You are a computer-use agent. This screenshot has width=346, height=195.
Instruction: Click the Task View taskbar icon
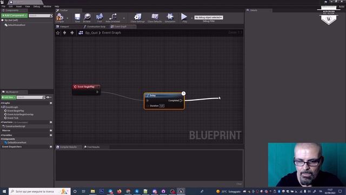(x=84, y=191)
